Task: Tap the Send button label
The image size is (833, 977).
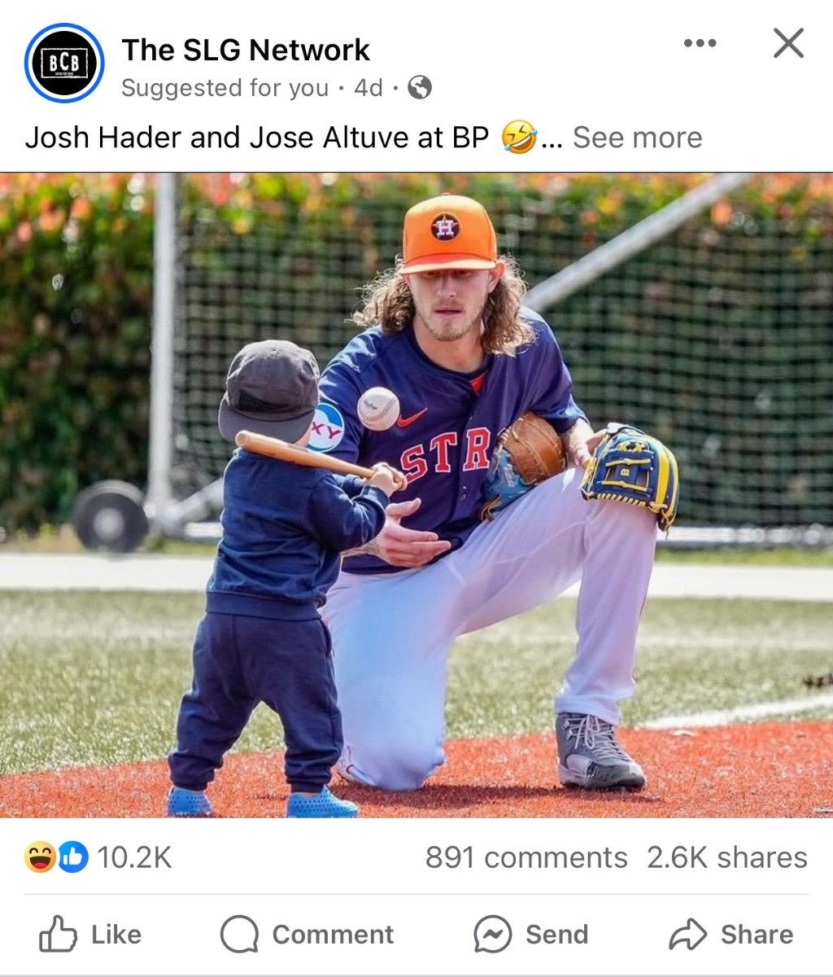Action: pos(556,935)
